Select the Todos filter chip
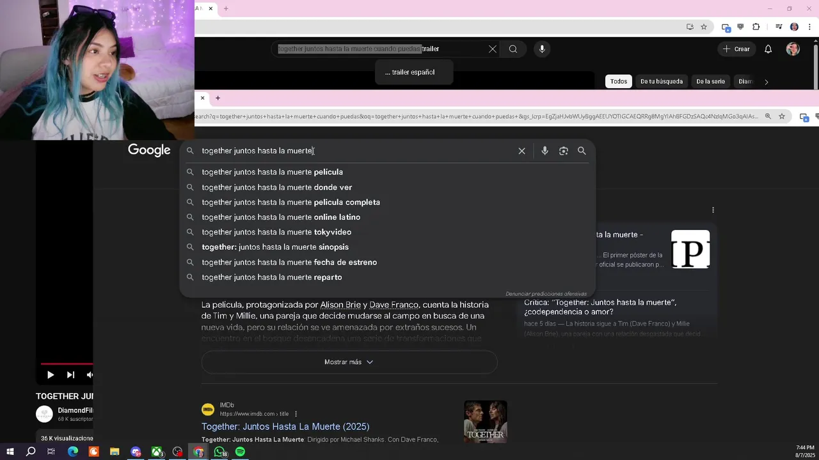The width and height of the screenshot is (819, 460). (x=618, y=81)
